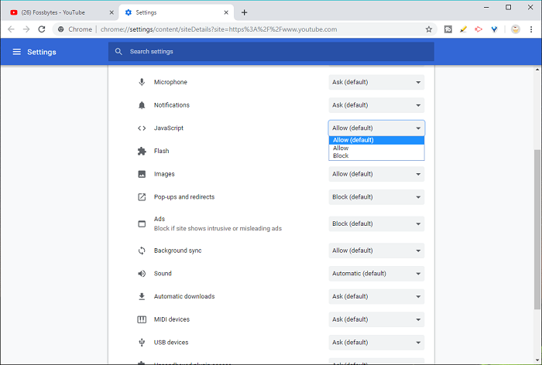Image resolution: width=542 pixels, height=365 pixels.
Task: Choose Allow option in JavaScript list
Action: click(341, 148)
